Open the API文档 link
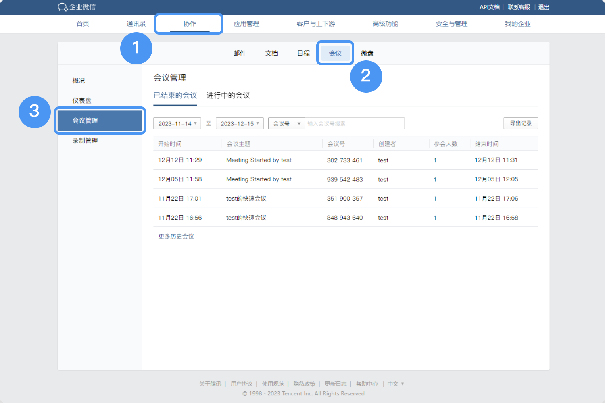Viewport: 605px width, 403px height. [489, 7]
